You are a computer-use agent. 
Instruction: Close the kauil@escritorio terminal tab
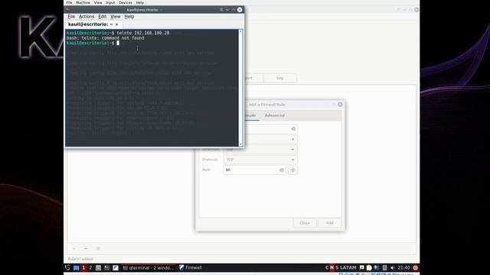pos(117,24)
